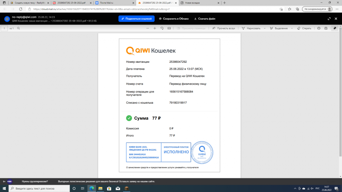Viewport: 342px width, 192px height.
Task: Click volume icon in system tray
Action: [x=312, y=189]
